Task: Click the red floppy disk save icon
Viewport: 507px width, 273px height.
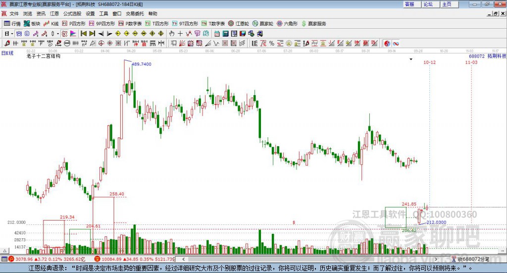Action: [243, 34]
